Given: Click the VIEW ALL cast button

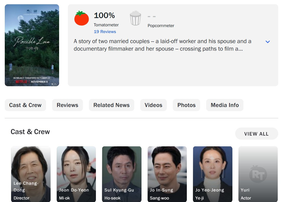Looking at the screenshot, I should 256,134.
